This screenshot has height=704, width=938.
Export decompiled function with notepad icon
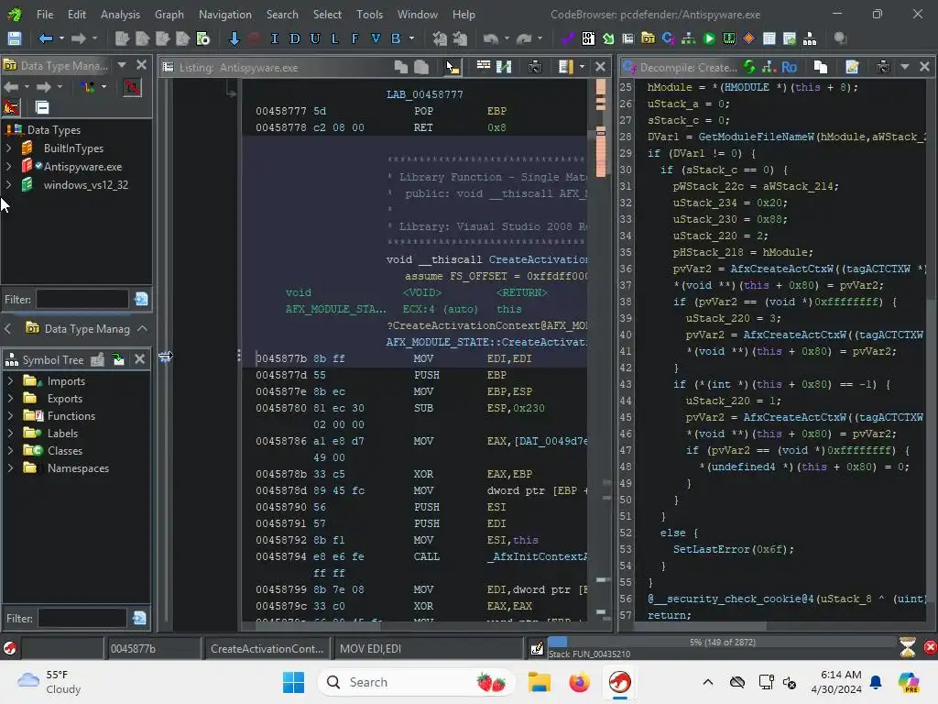pyautogui.click(x=852, y=67)
